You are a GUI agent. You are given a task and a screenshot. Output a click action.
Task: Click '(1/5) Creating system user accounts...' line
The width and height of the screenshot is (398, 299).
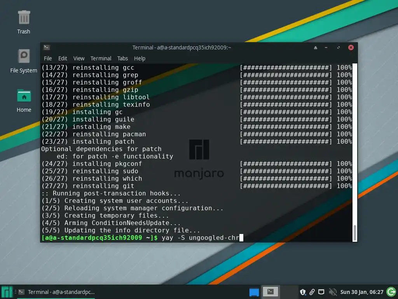click(115, 201)
